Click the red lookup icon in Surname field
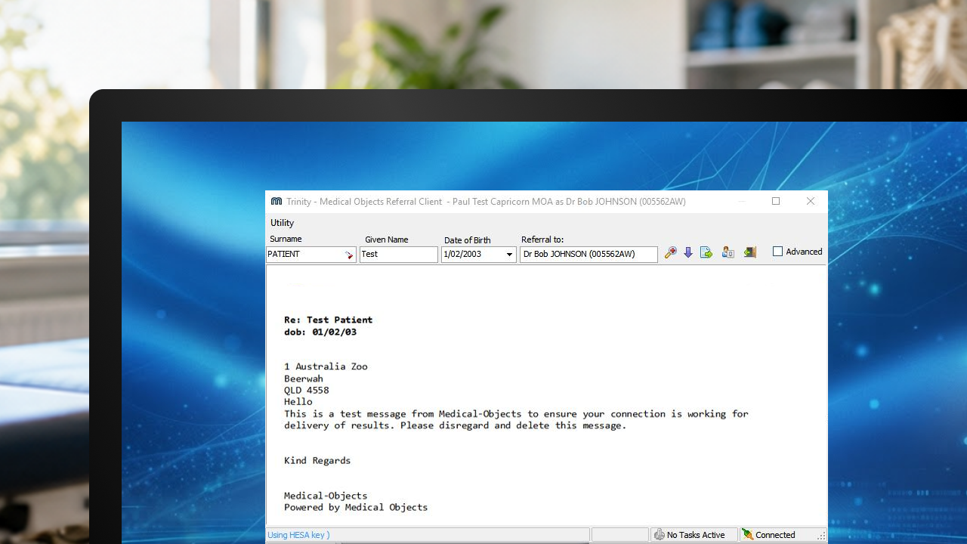Image resolution: width=967 pixels, height=544 pixels. pyautogui.click(x=349, y=255)
